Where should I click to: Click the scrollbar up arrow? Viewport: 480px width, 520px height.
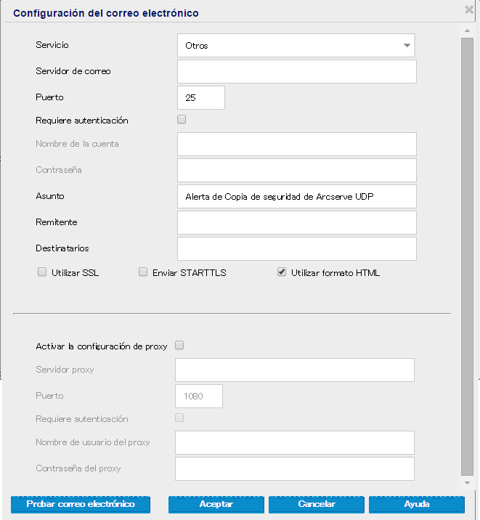coord(467,31)
